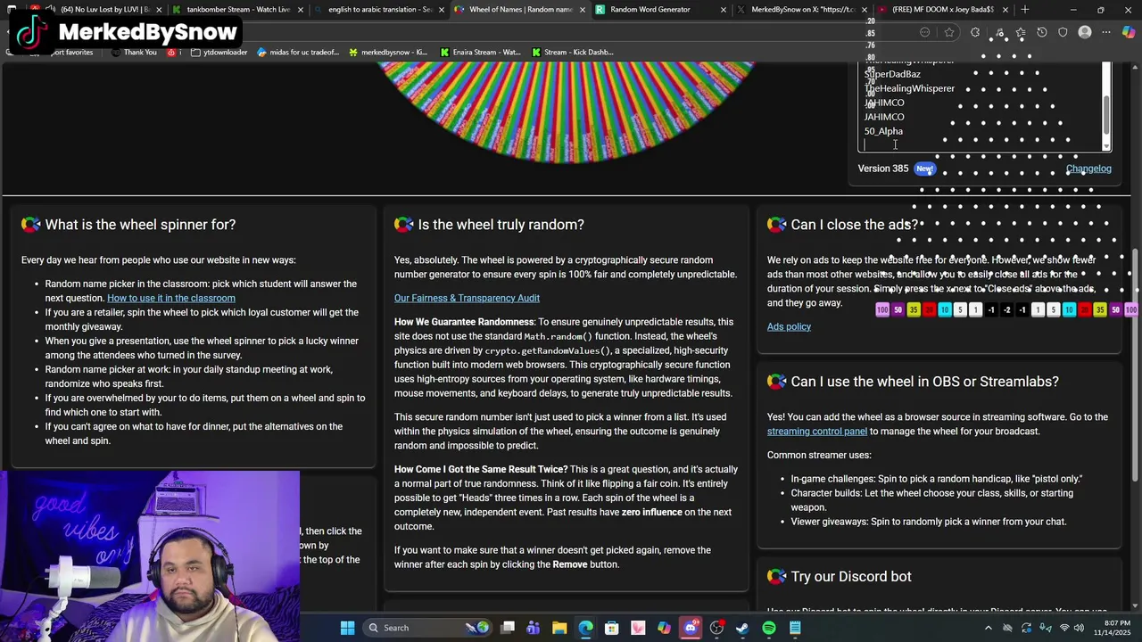The image size is (1142, 642).
Task: Open the browser history icon
Action: [1041, 32]
